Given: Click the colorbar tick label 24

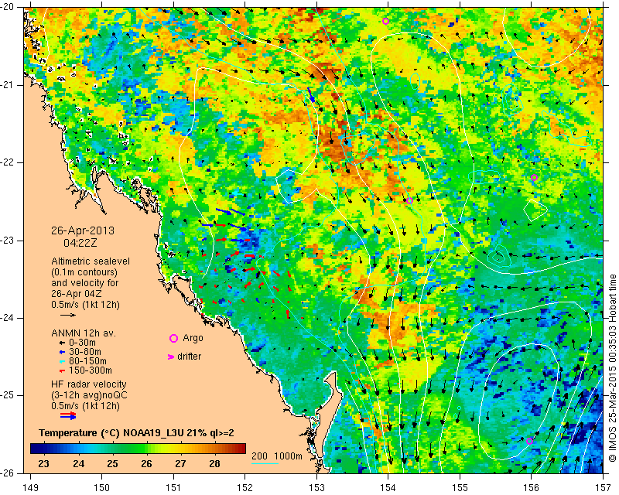Looking at the screenshot, I should pos(78,464).
